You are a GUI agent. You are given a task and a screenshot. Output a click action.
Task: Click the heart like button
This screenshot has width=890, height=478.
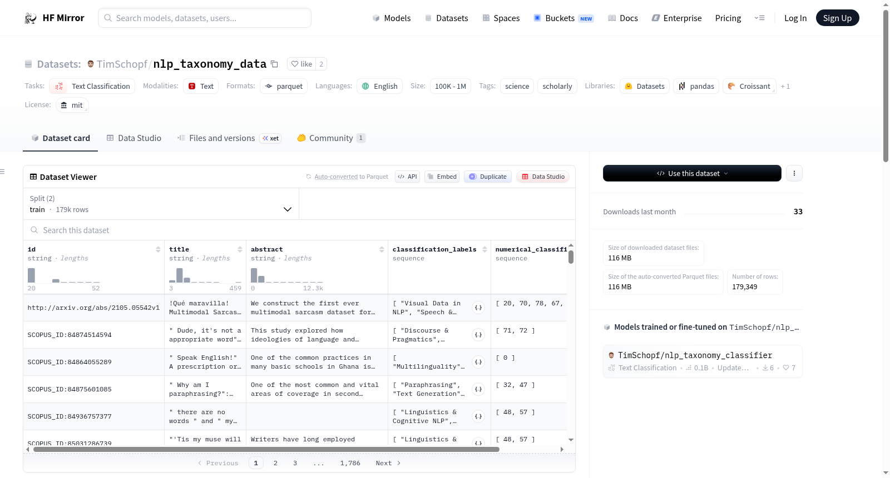click(301, 64)
